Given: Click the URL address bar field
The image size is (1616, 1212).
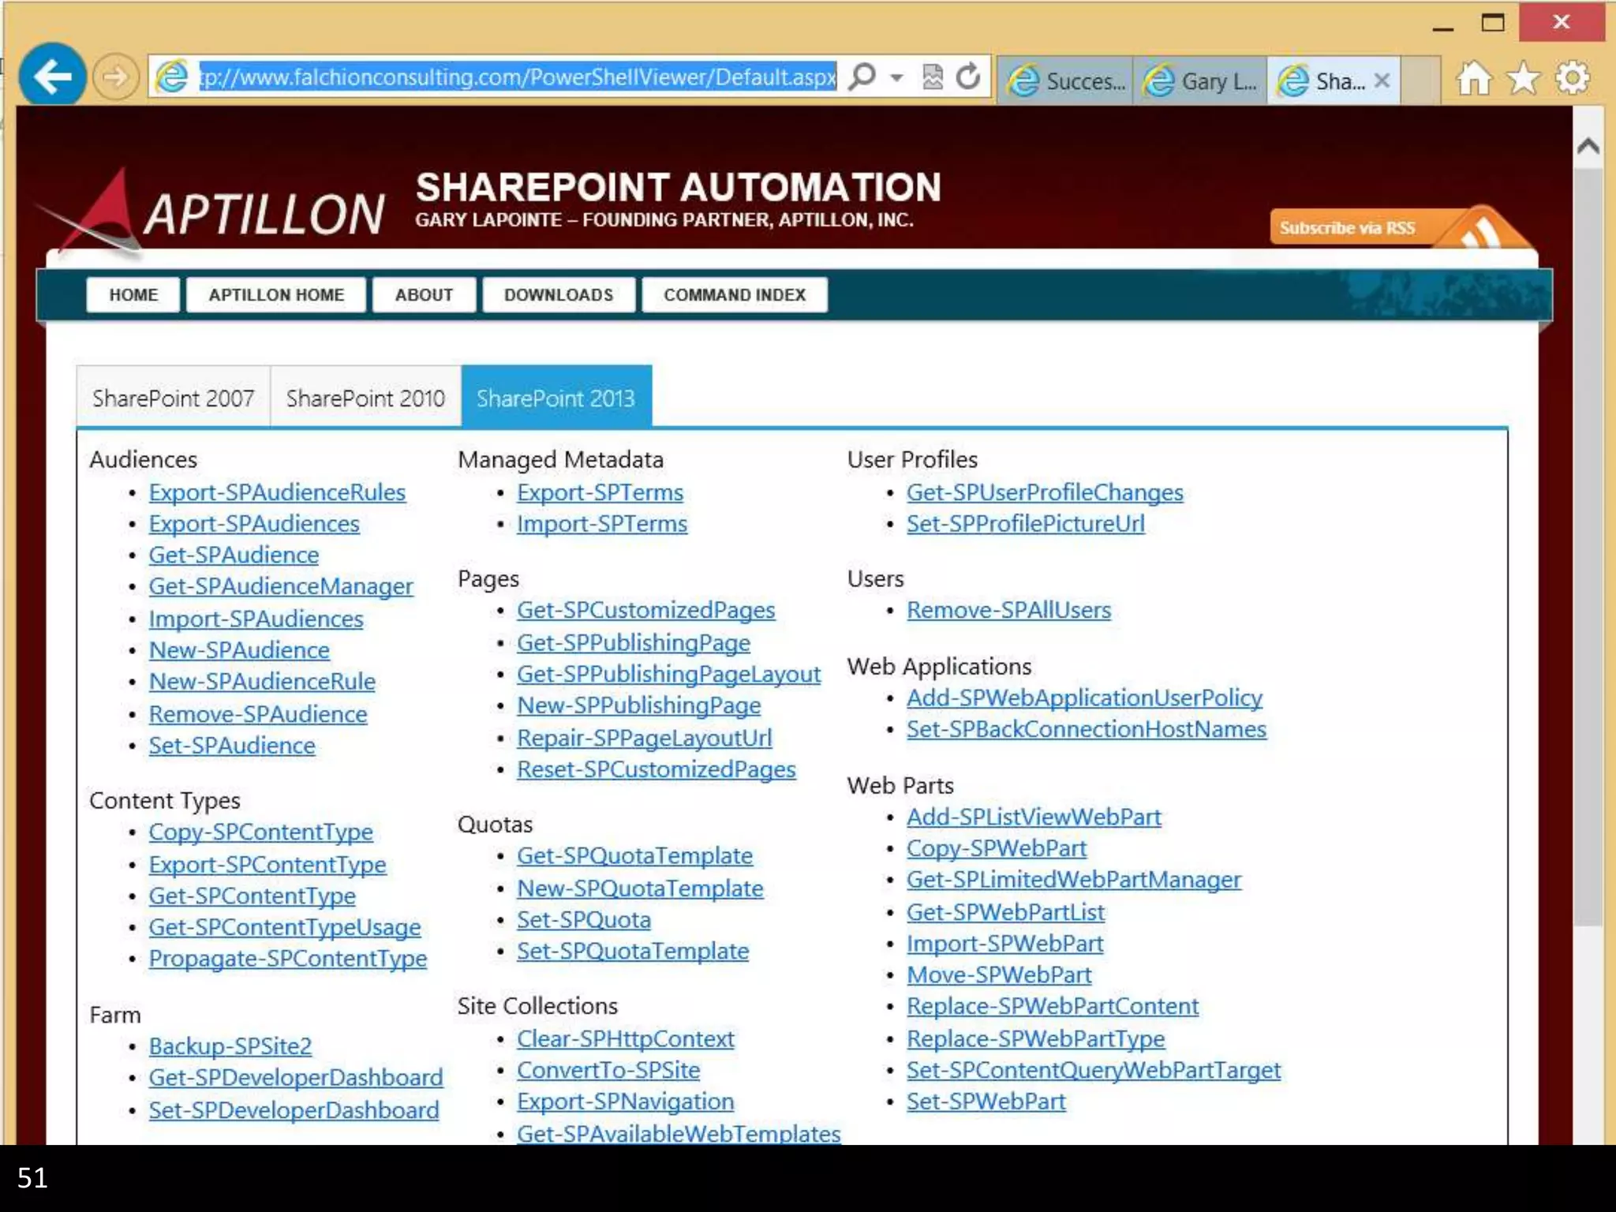Looking at the screenshot, I should pyautogui.click(x=517, y=77).
